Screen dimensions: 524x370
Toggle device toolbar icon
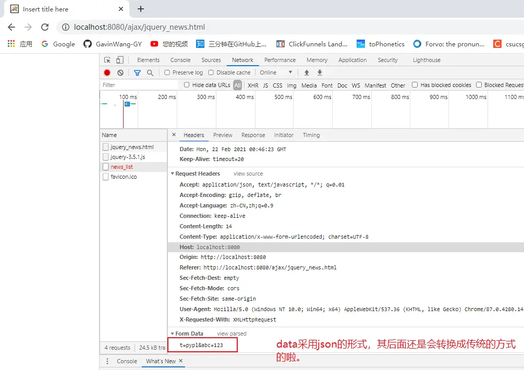[x=120, y=60]
